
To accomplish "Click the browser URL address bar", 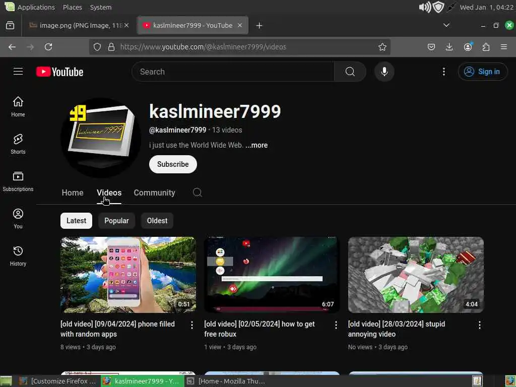I will pos(239,47).
